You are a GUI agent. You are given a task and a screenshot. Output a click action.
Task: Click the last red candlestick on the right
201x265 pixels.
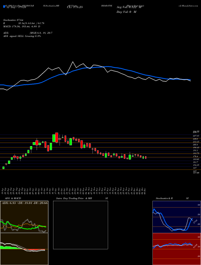(x=146, y=157)
